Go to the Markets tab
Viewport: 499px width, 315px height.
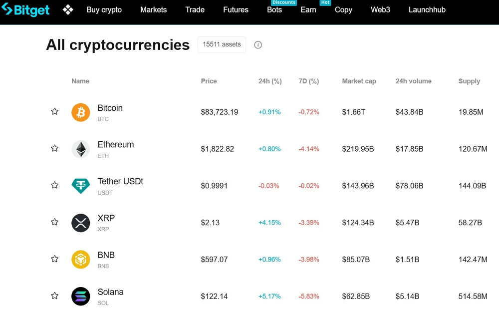pos(153,9)
